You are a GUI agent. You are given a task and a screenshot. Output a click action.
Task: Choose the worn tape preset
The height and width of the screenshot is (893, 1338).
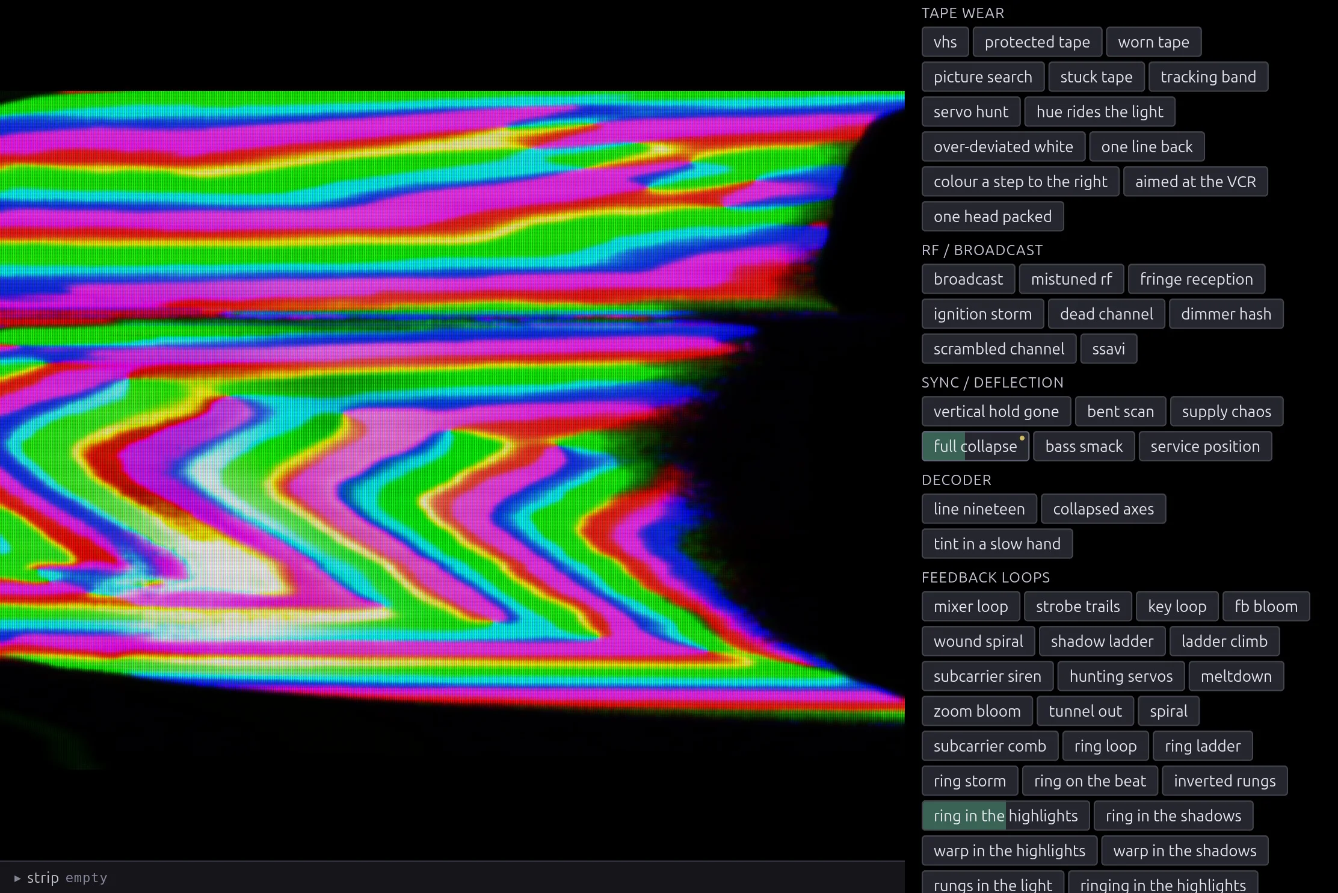[1153, 42]
